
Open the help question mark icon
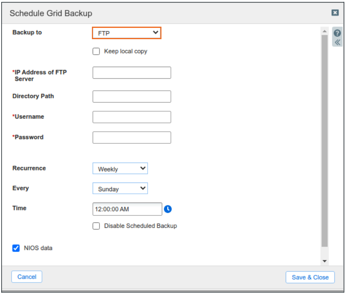pos(337,33)
